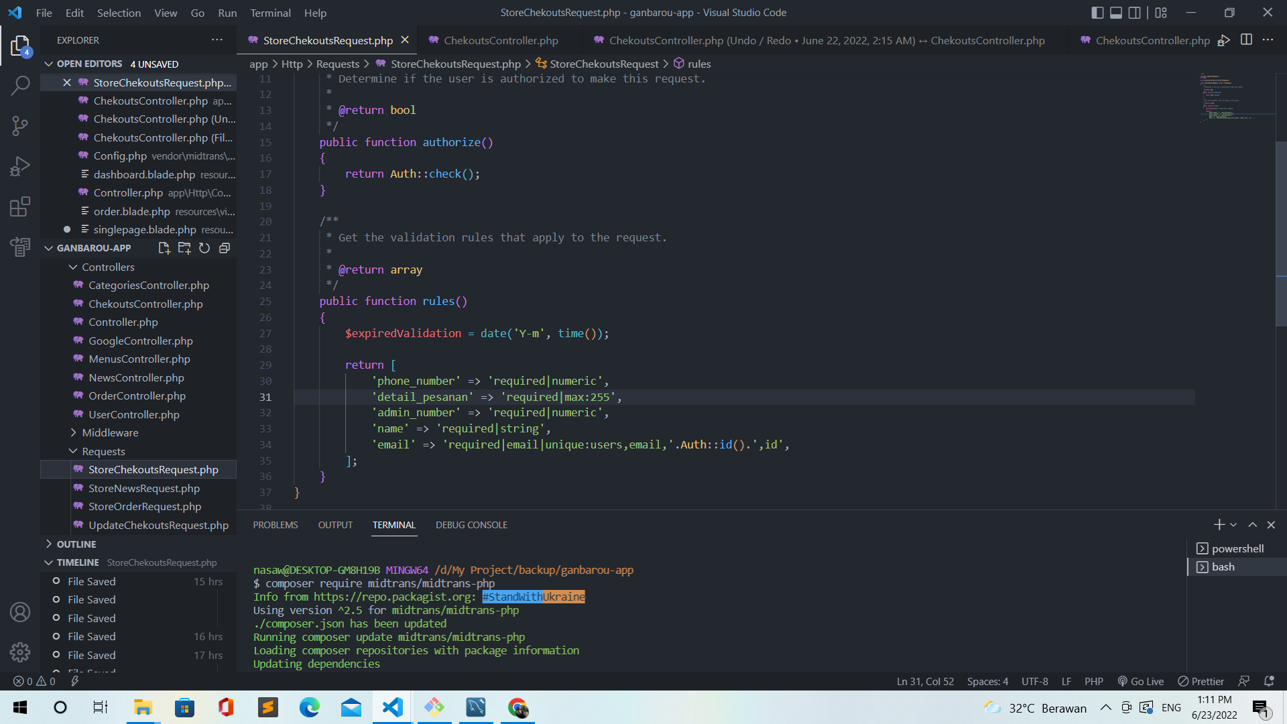
Task: Expand the Middleware folder
Action: point(110,433)
